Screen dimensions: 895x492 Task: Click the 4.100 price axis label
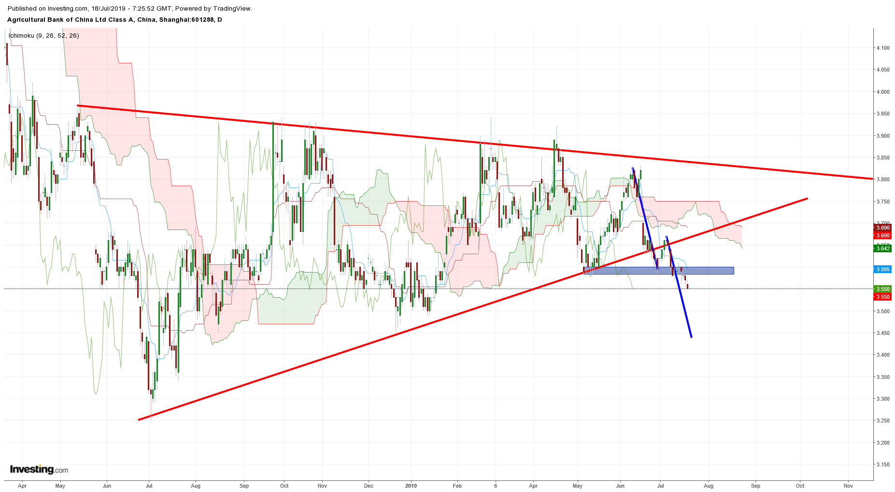click(883, 48)
